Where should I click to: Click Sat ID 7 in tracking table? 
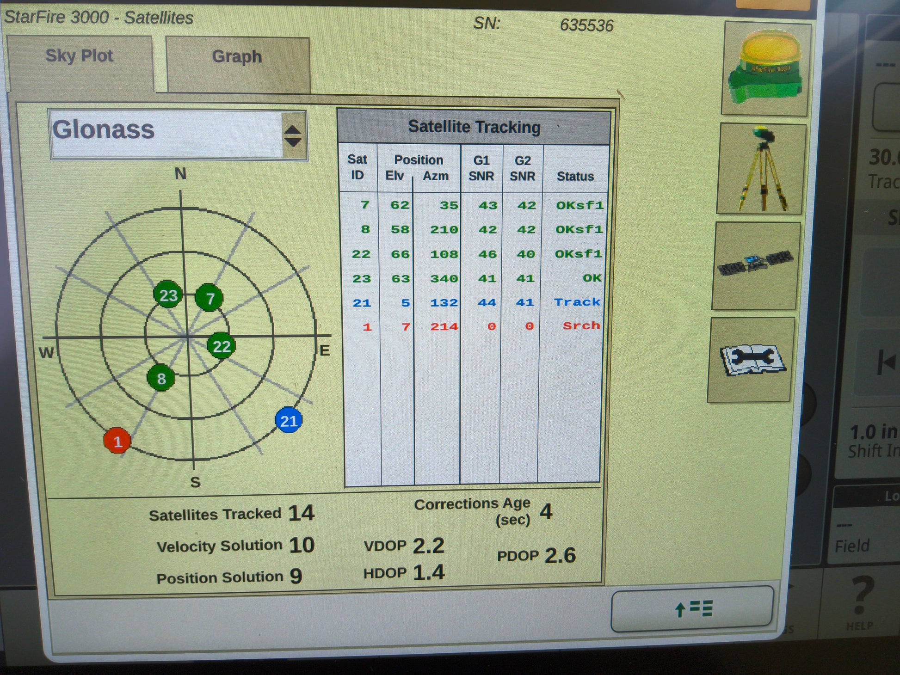click(x=365, y=204)
